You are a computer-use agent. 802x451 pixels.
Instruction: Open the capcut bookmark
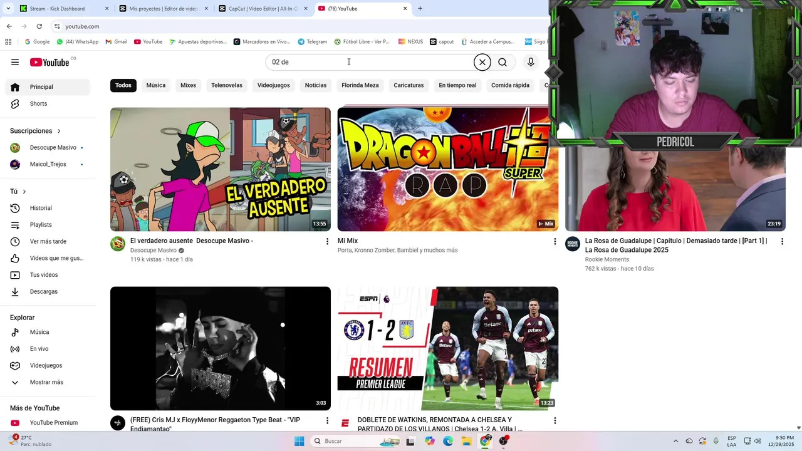pos(442,42)
